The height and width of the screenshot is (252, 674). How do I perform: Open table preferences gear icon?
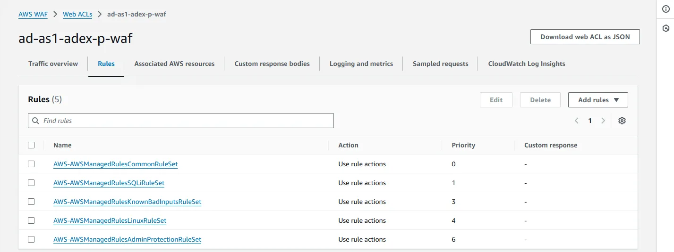pos(622,121)
